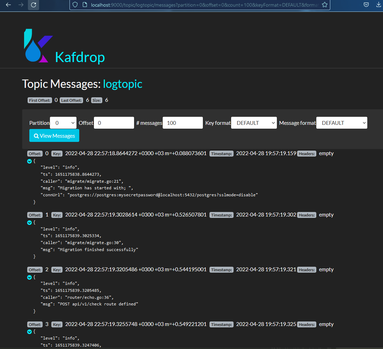Toggle offset 2 message expansion chevron
The image size is (383, 349).
(x=30, y=278)
